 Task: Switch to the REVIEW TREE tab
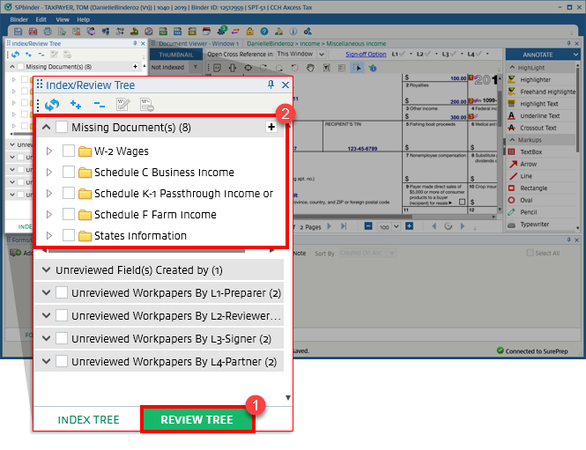tap(197, 419)
